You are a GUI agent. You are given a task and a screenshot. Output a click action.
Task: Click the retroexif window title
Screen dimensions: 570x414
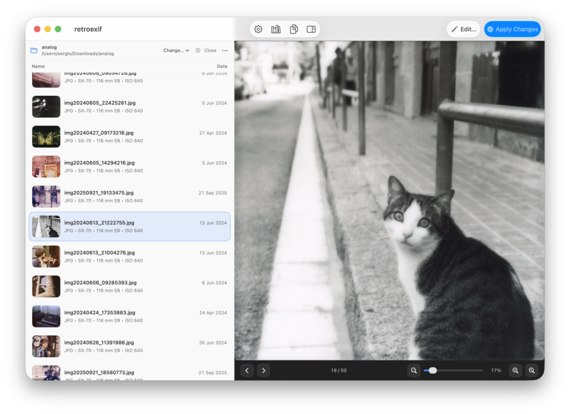[88, 29]
